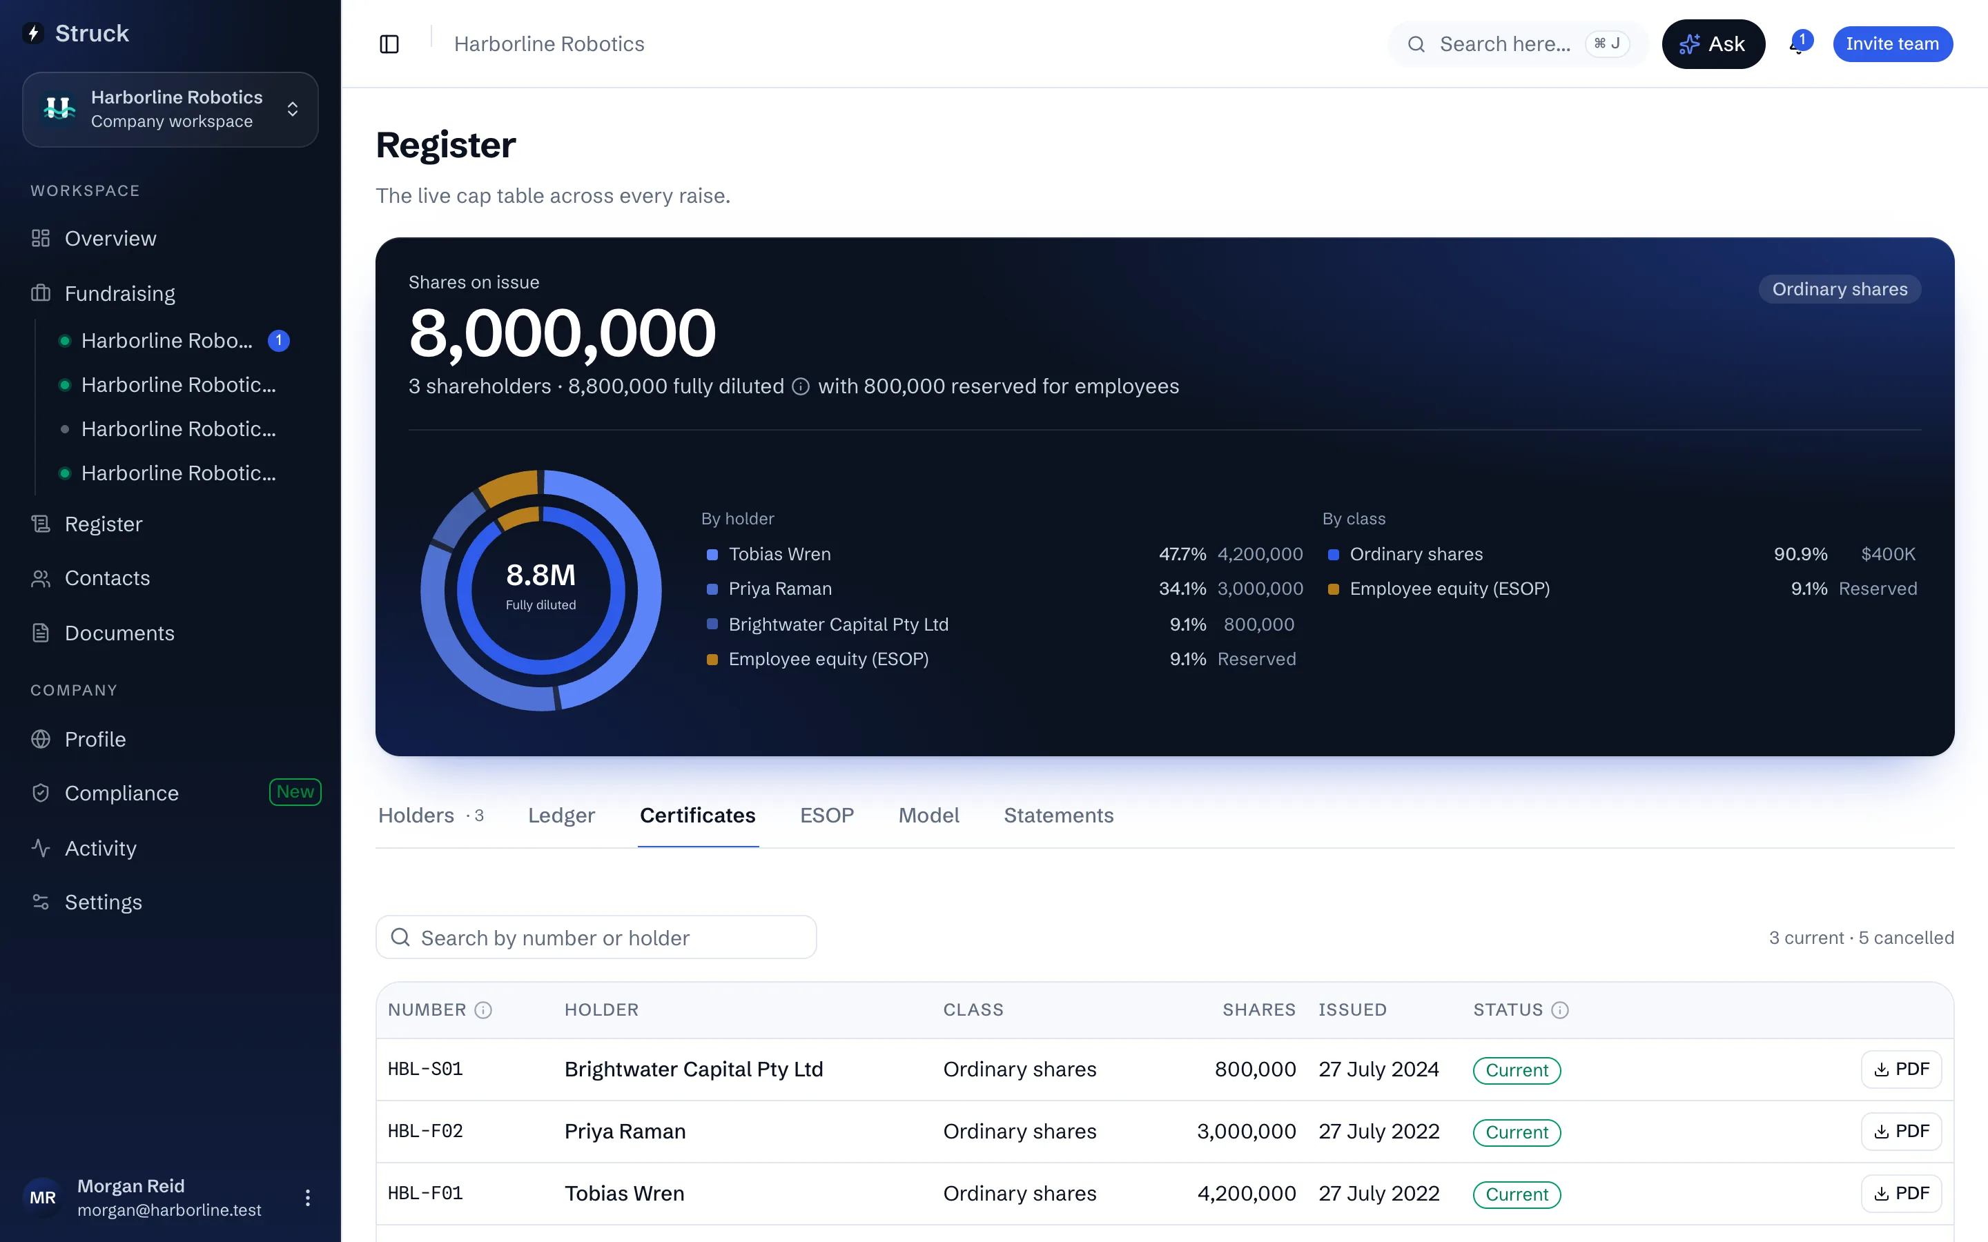Click the Tobias Wren holder cell
Viewport: 1988px width, 1242px height.
tap(623, 1194)
